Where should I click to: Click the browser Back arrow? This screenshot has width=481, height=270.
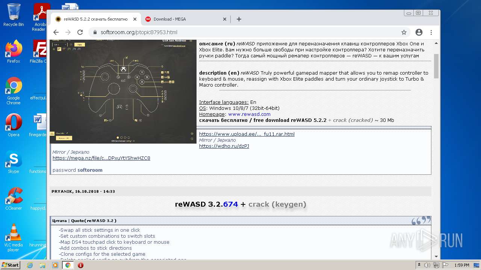56,32
